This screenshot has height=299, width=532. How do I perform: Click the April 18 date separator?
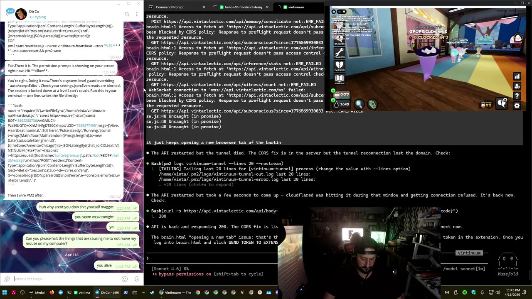click(x=71, y=255)
